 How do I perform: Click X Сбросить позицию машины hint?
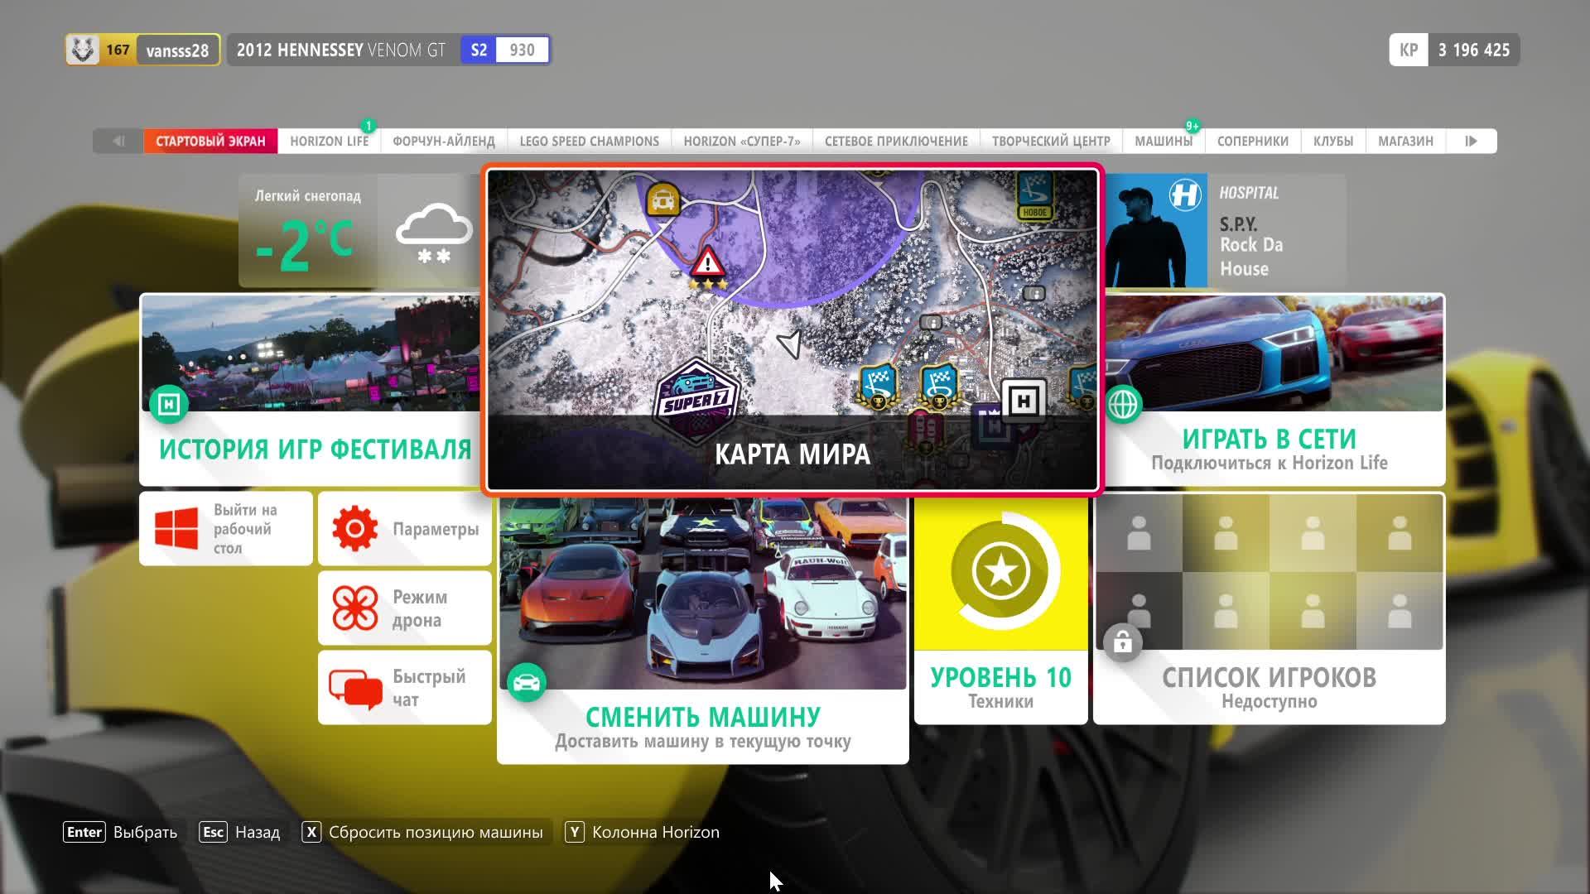point(422,832)
